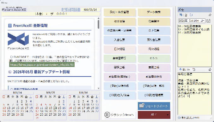Switch to クラシックMenuへ

[x=120, y=115]
